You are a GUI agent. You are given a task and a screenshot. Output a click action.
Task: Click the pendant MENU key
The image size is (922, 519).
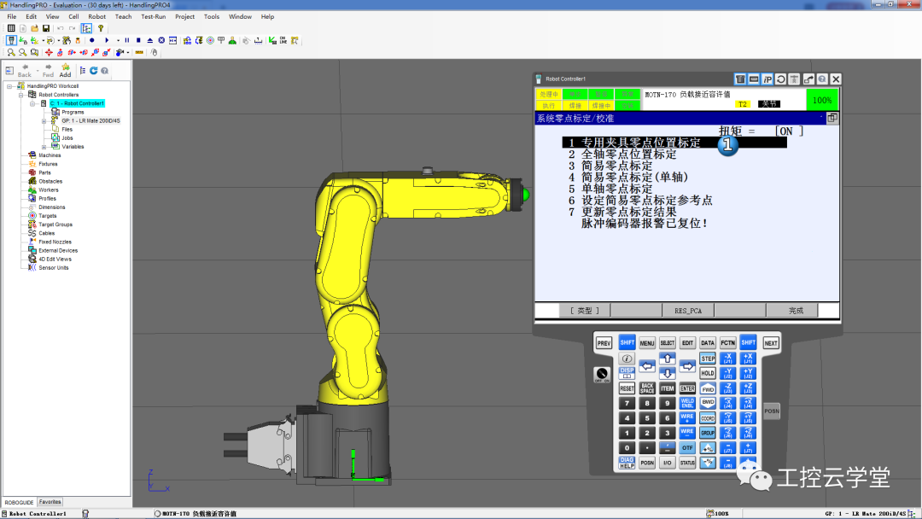click(x=647, y=343)
